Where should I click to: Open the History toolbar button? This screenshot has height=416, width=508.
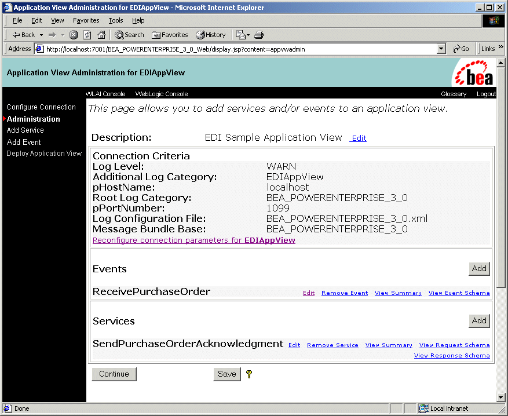[x=211, y=35]
